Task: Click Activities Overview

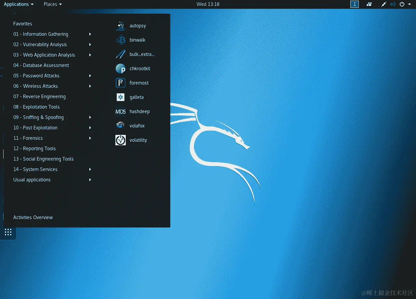Action: coord(33,217)
